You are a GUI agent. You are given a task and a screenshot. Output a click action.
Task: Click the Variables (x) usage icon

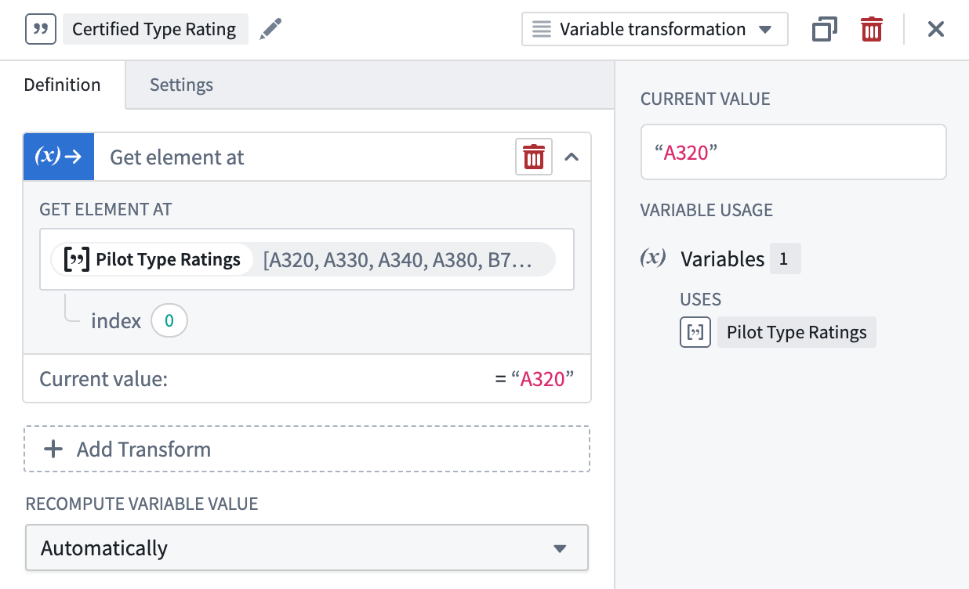click(653, 258)
